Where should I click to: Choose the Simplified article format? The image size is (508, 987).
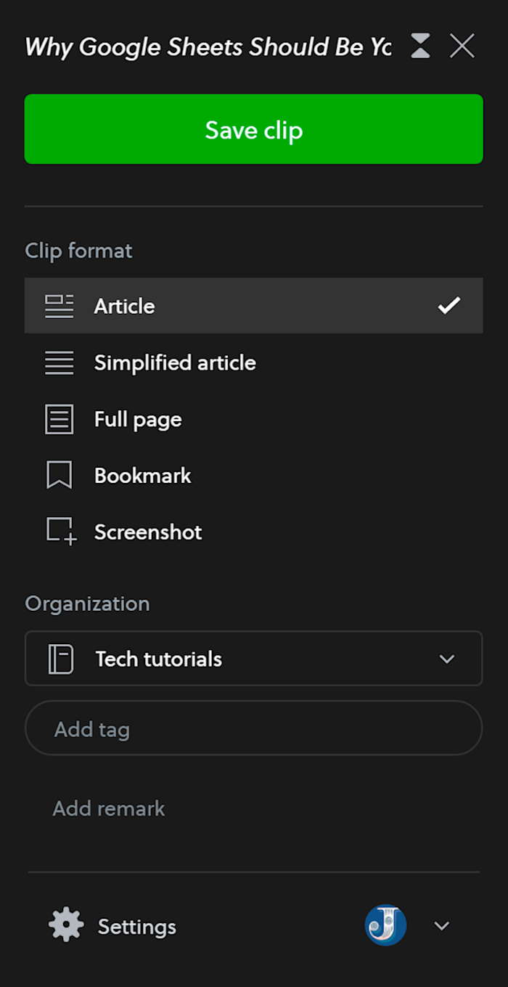[x=253, y=362]
